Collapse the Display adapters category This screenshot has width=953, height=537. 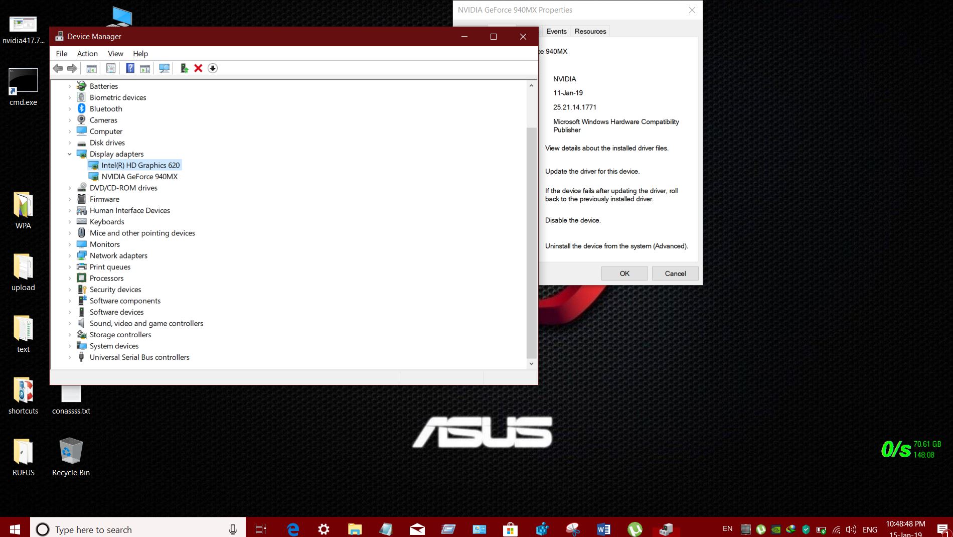(70, 154)
